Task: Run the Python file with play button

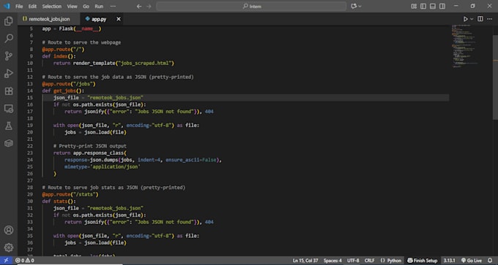Action: 465,19
